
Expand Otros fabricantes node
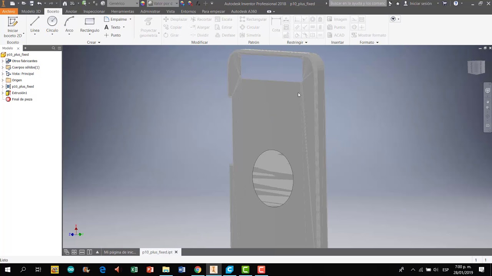tap(3, 61)
